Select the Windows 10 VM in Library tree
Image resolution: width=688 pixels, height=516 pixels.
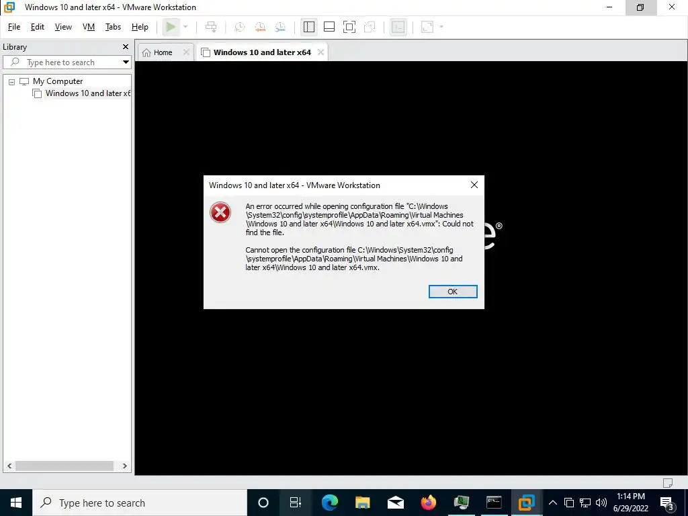pyautogui.click(x=88, y=93)
